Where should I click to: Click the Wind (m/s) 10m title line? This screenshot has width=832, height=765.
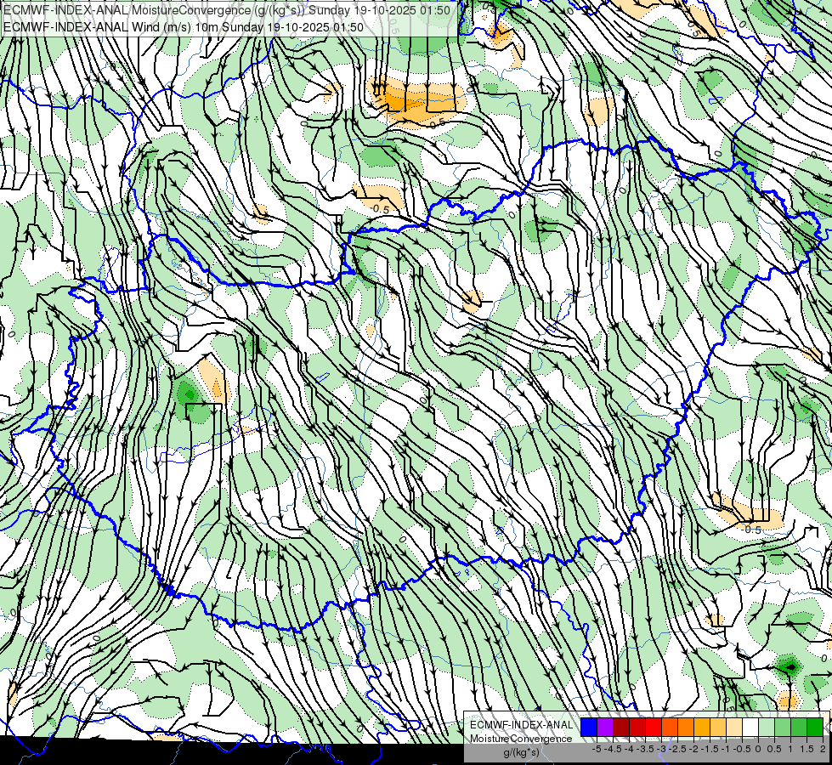[184, 27]
